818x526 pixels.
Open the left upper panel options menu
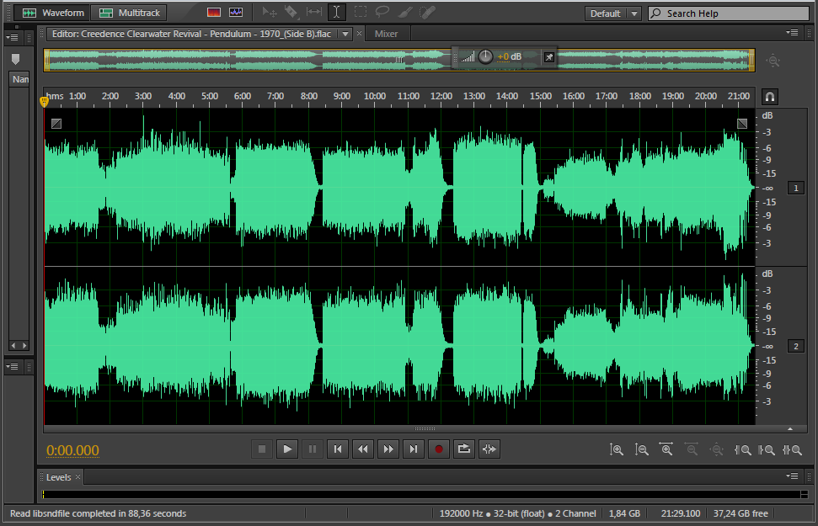(x=12, y=37)
